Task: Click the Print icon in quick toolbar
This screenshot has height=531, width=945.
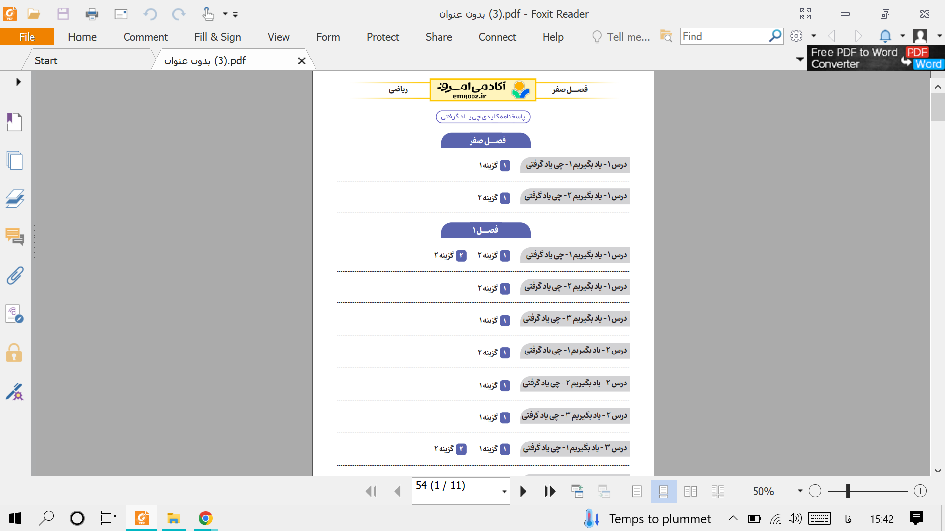Action: (92, 14)
